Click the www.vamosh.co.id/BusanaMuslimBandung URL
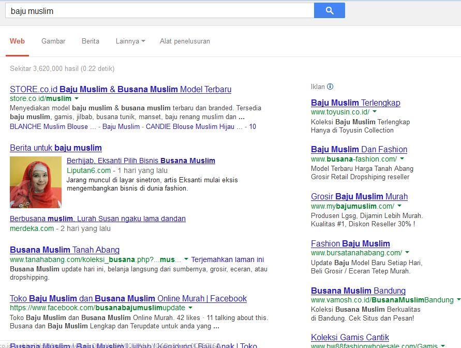The width and height of the screenshot is (461, 348). (382, 300)
